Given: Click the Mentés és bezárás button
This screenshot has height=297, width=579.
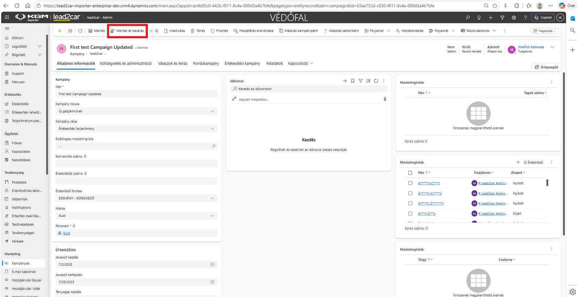Looking at the screenshot, I should [x=127, y=31].
